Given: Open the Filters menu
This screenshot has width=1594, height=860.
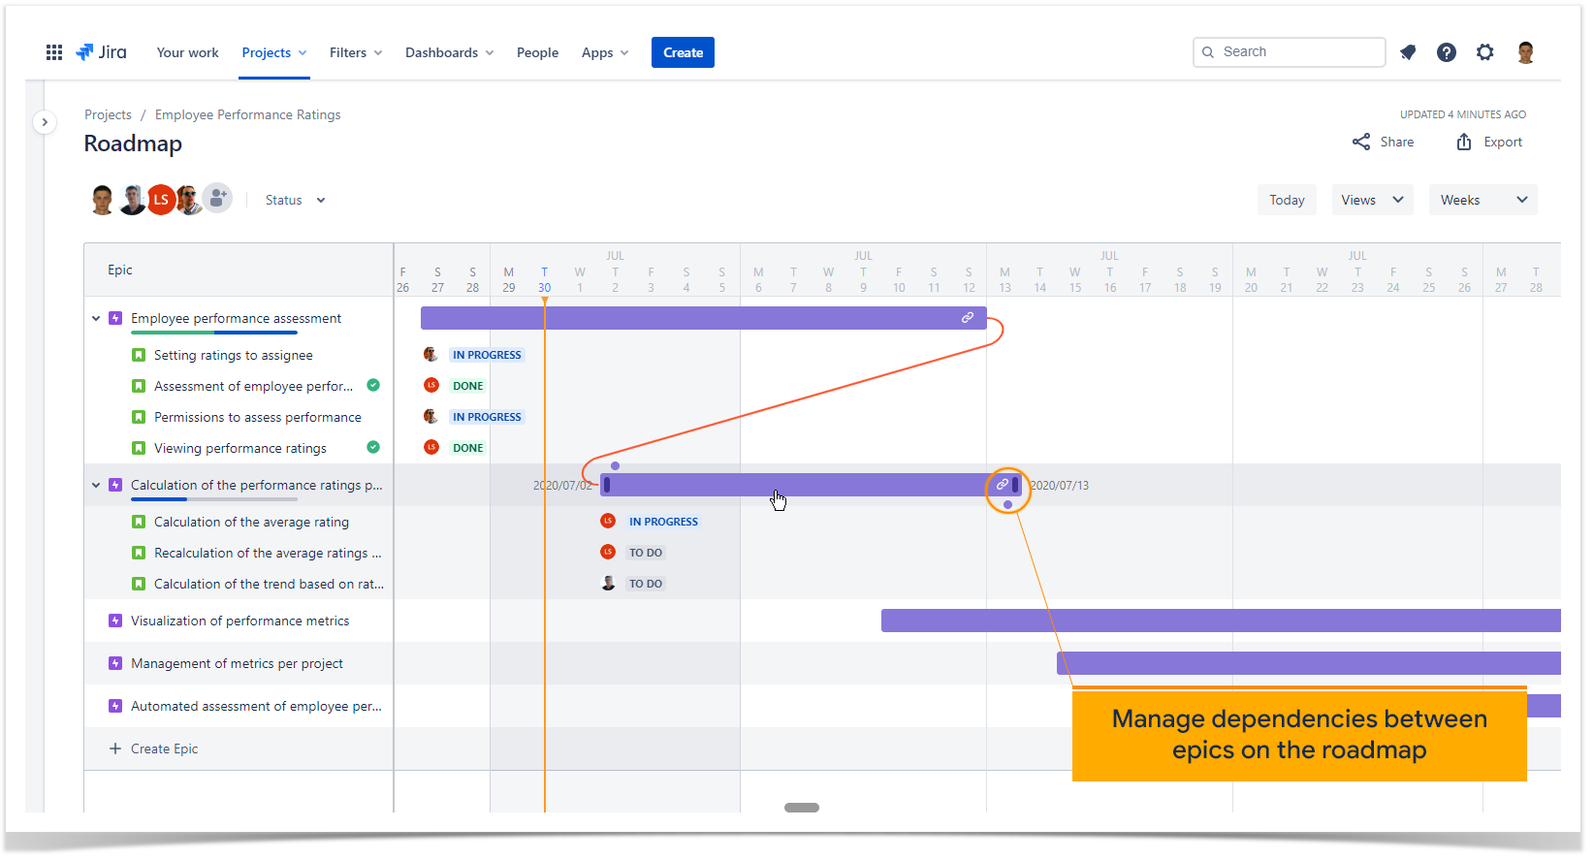Looking at the screenshot, I should [356, 52].
